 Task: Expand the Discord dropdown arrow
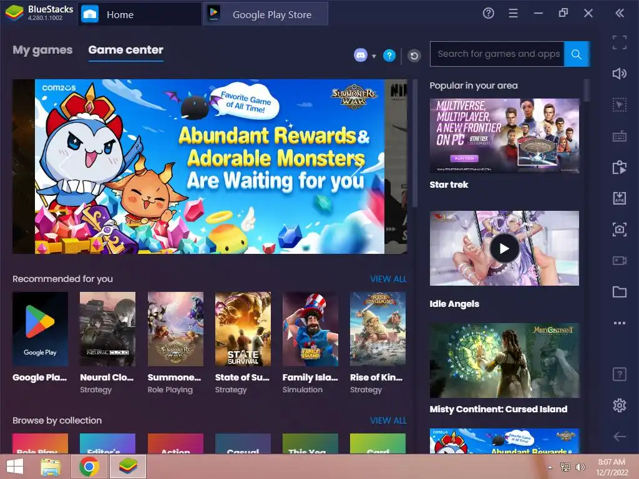tap(374, 56)
